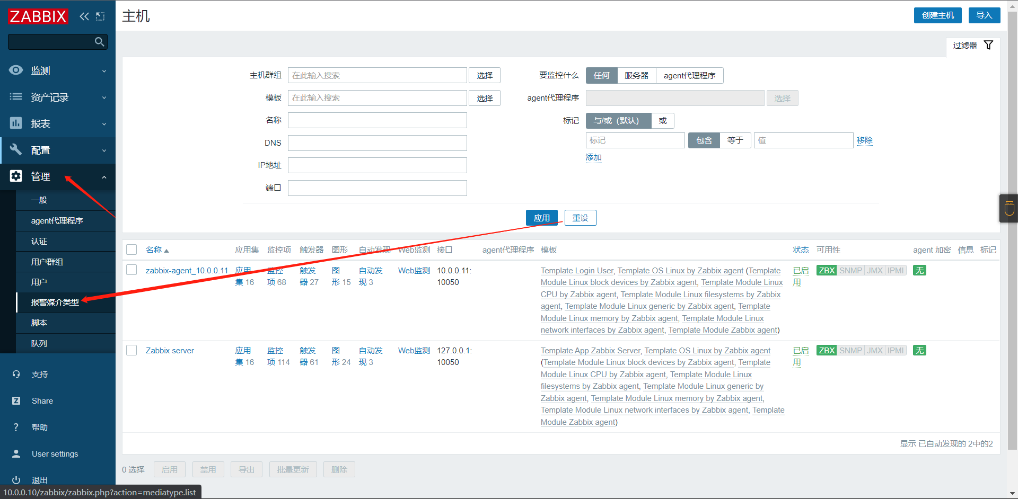1018x499 pixels.
Task: Click the question mark icon for 帮助
Action: (16, 427)
